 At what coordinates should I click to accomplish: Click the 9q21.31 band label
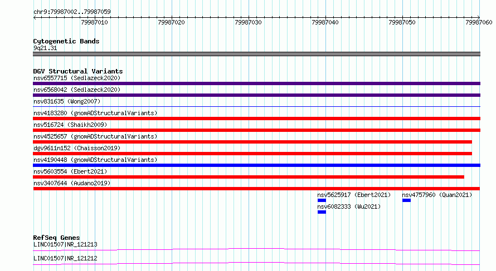click(x=45, y=48)
